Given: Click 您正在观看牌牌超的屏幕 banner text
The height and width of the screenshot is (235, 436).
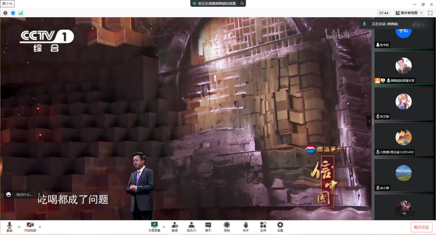Looking at the screenshot, I should [x=217, y=3].
